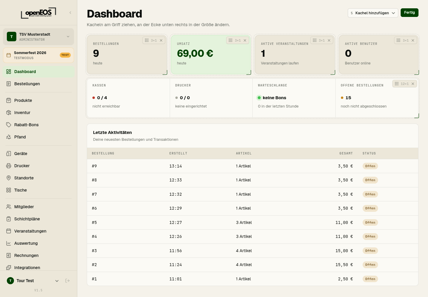Viewport: 428px width, 297px height.
Task: Remove the Aktive Veranstaltungen tile
Action: point(329,40)
